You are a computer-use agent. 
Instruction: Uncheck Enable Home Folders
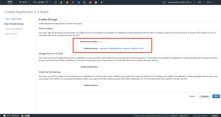coord(101,42)
